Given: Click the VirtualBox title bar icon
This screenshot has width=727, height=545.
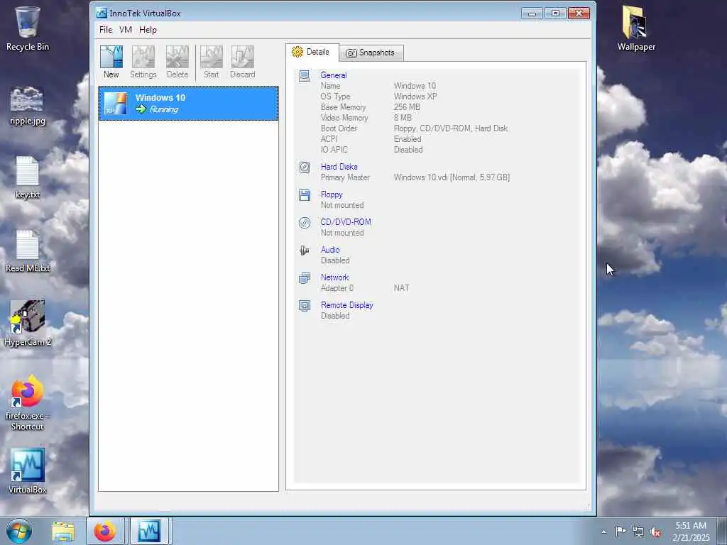Looking at the screenshot, I should pyautogui.click(x=101, y=13).
